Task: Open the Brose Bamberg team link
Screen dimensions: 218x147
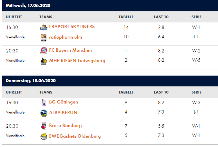Action: tap(66, 126)
